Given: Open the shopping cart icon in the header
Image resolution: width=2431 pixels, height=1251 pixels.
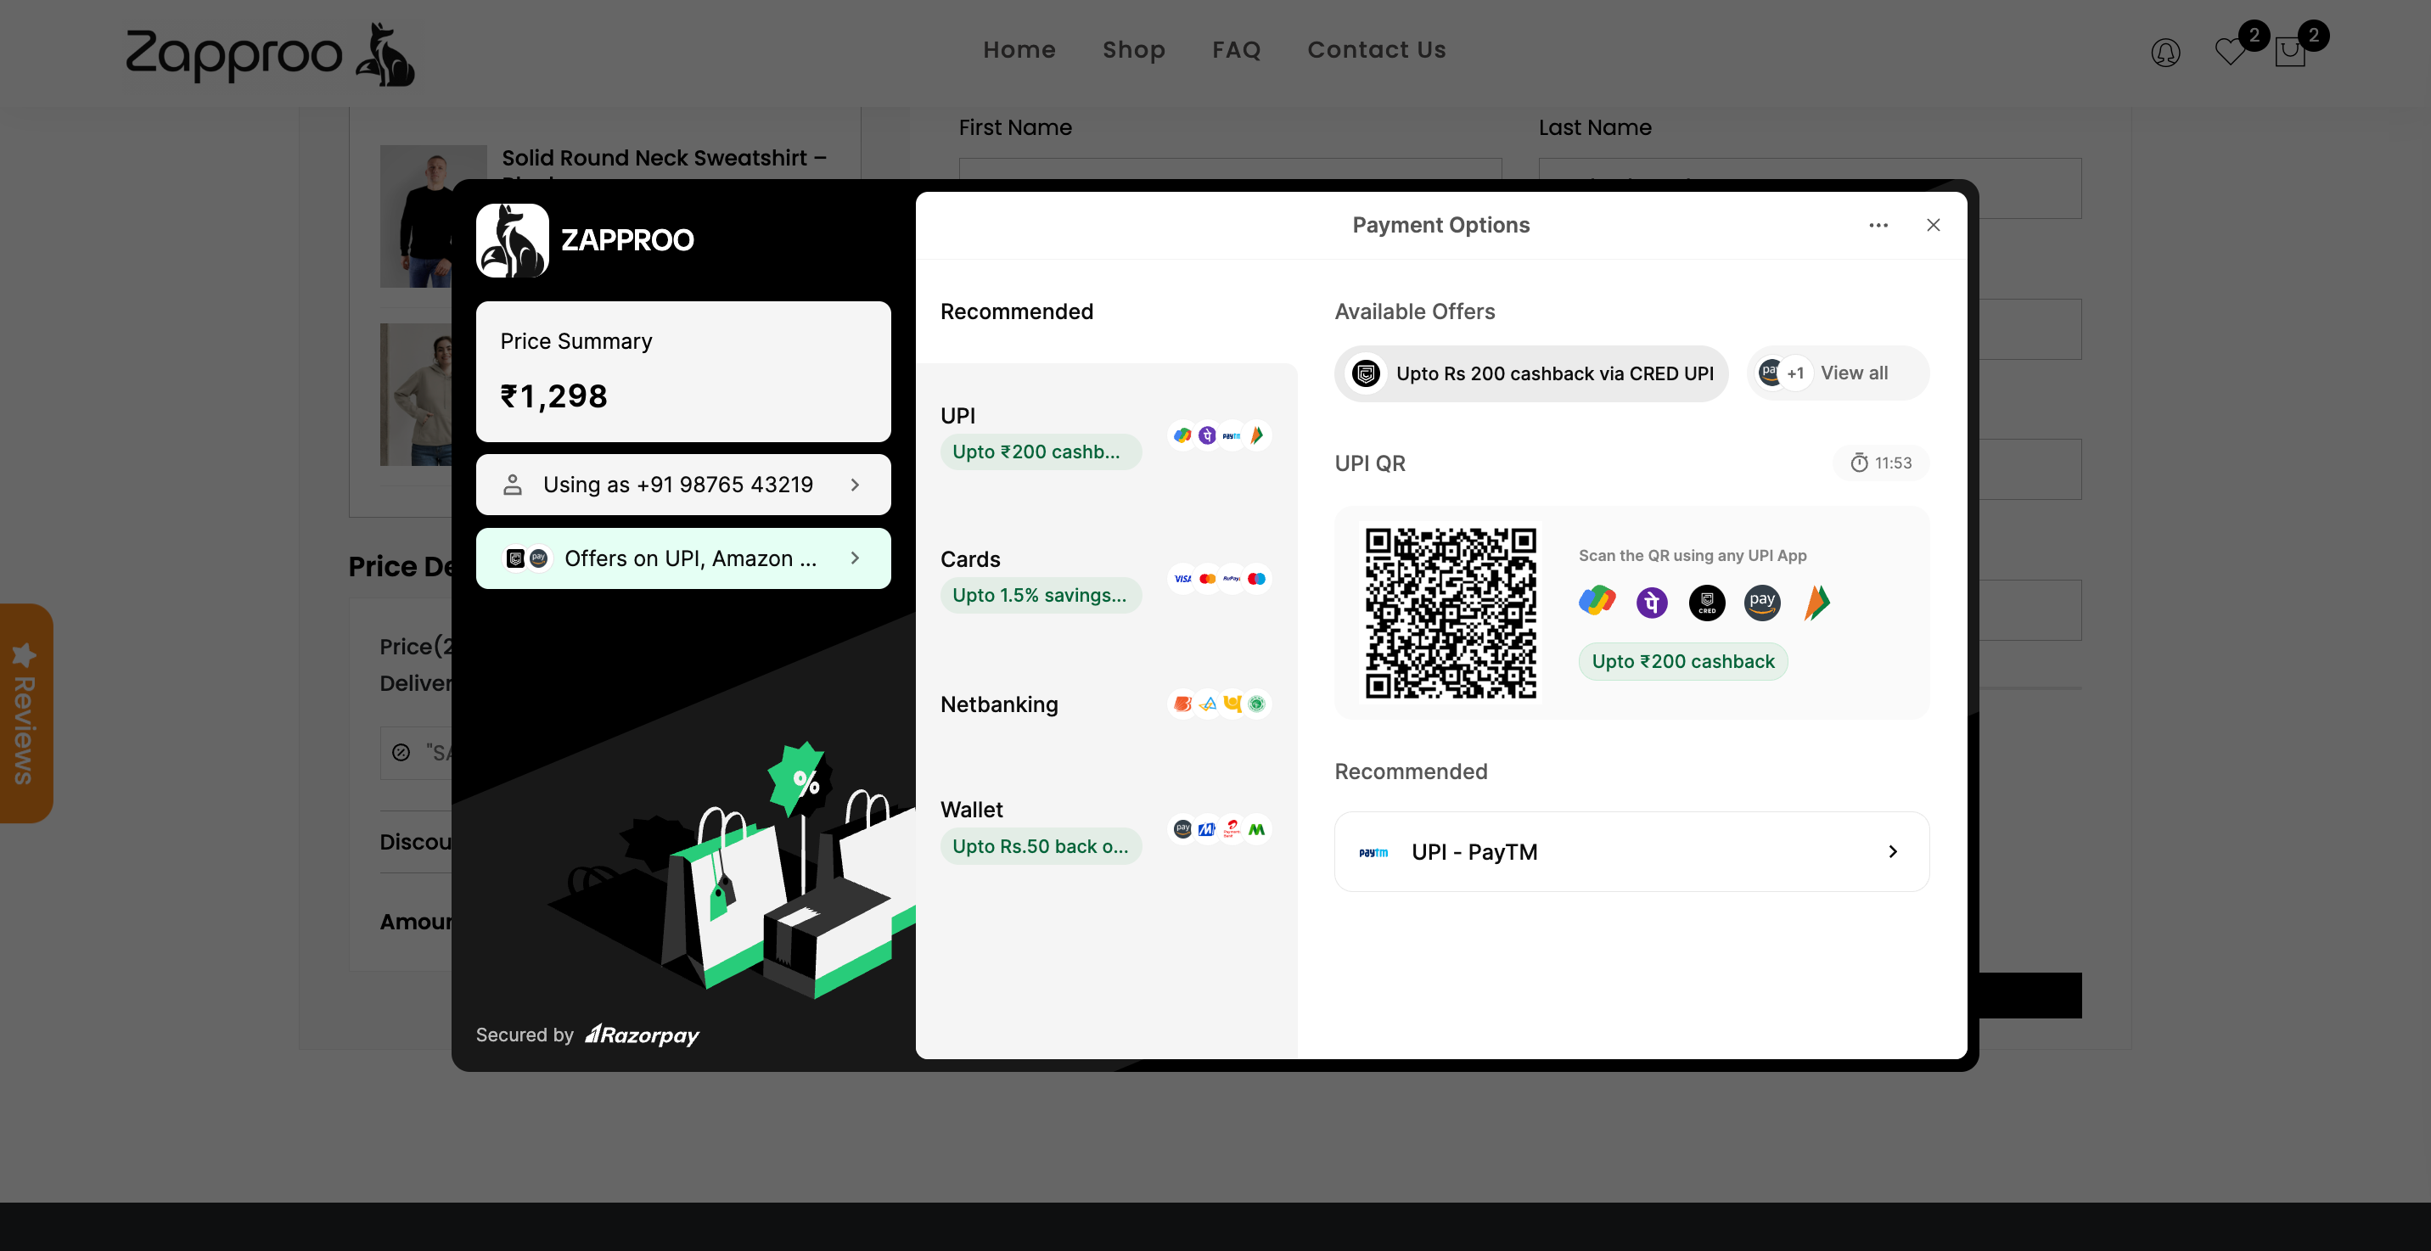Looking at the screenshot, I should click(2290, 51).
